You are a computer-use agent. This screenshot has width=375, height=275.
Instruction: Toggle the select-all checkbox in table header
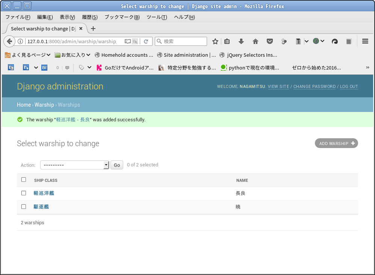tap(24, 180)
